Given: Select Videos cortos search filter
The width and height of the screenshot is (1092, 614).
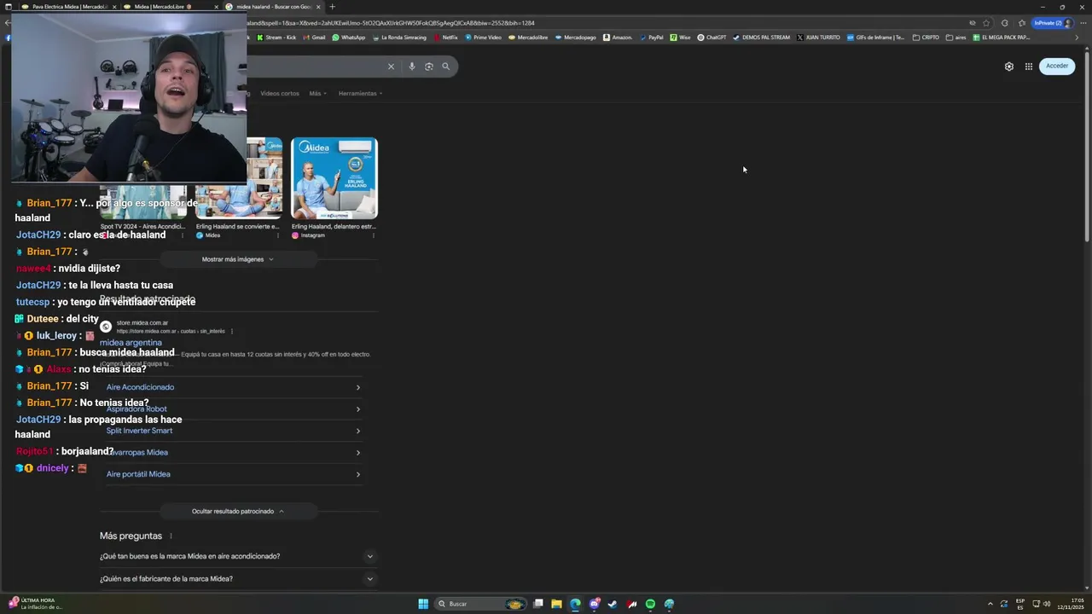Looking at the screenshot, I should pos(279,93).
